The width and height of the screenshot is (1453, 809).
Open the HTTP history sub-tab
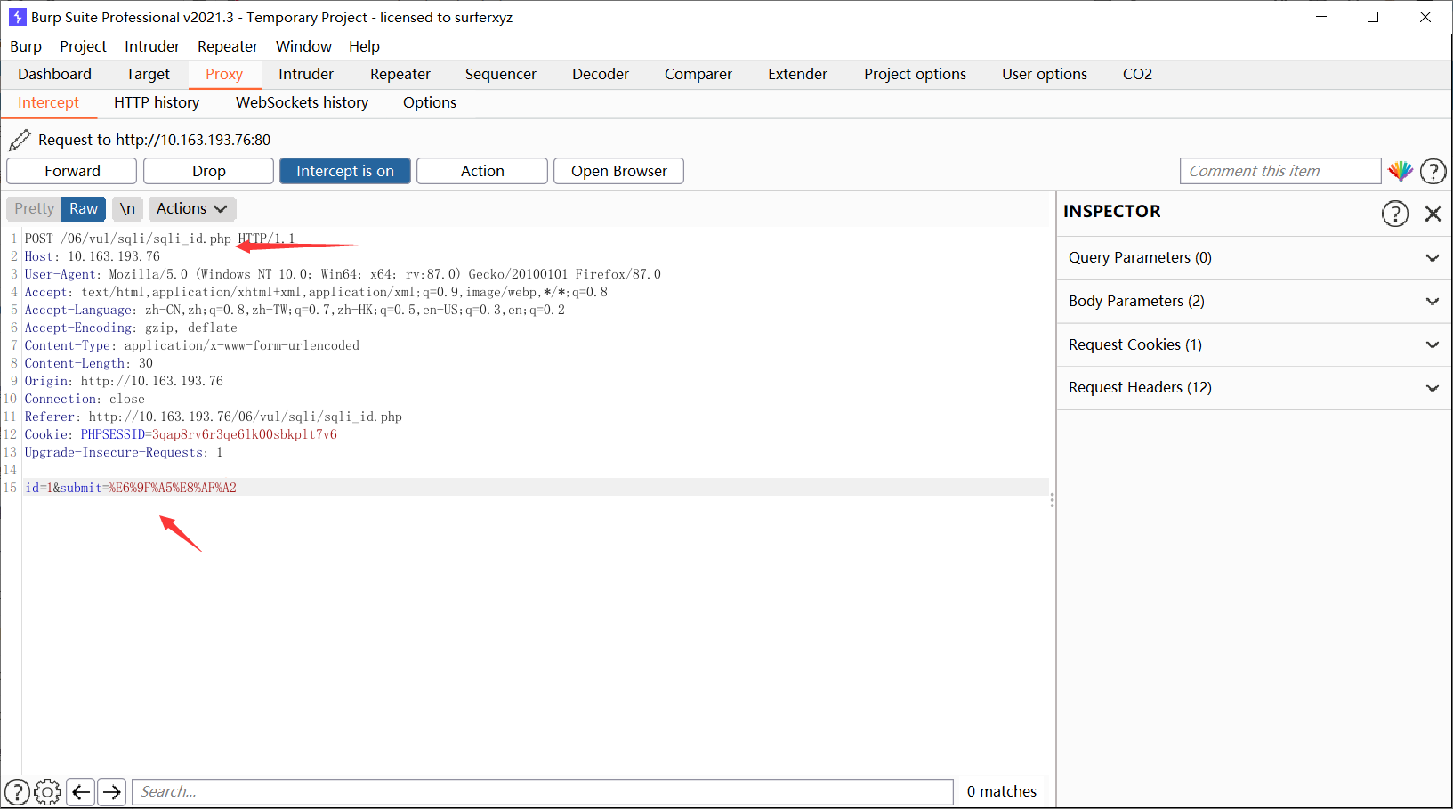pos(157,102)
